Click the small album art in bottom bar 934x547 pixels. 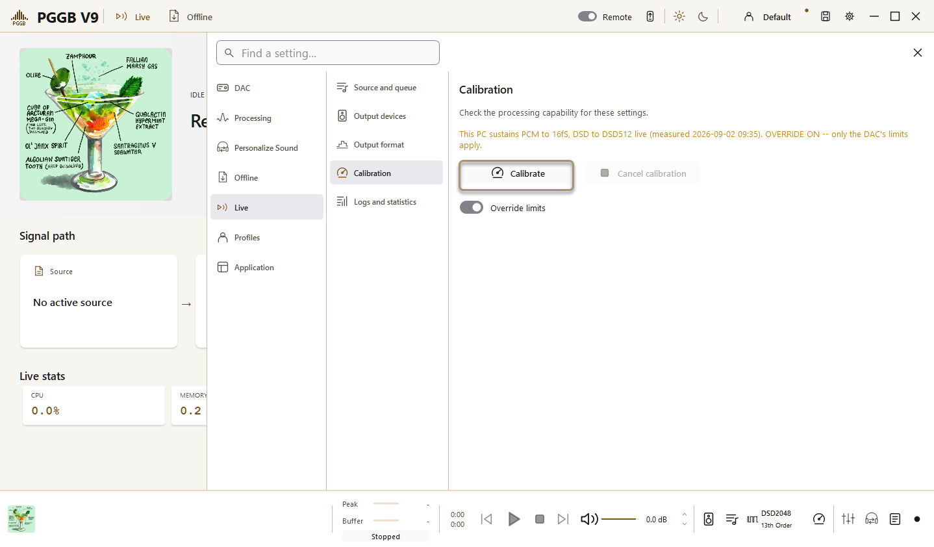21,519
